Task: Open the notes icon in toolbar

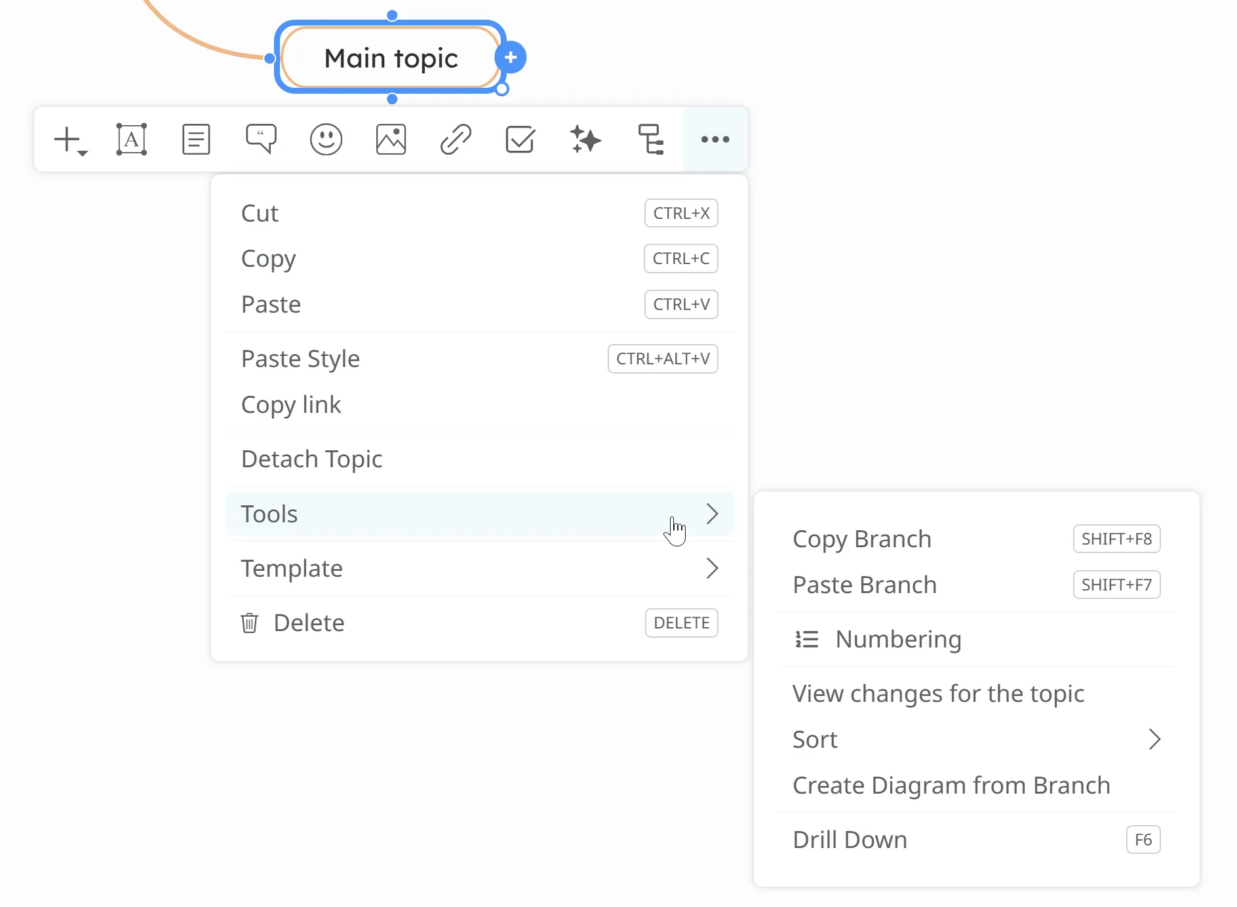Action: click(x=196, y=140)
